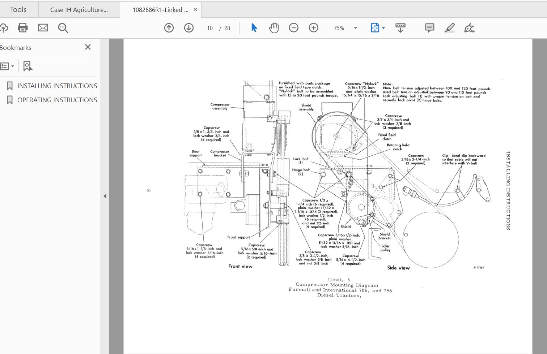Open the Tools tab

18,10
